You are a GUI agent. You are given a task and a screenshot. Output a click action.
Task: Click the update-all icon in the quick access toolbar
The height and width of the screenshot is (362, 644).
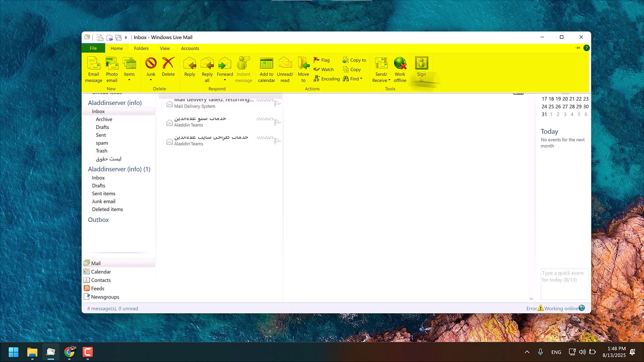(118, 37)
